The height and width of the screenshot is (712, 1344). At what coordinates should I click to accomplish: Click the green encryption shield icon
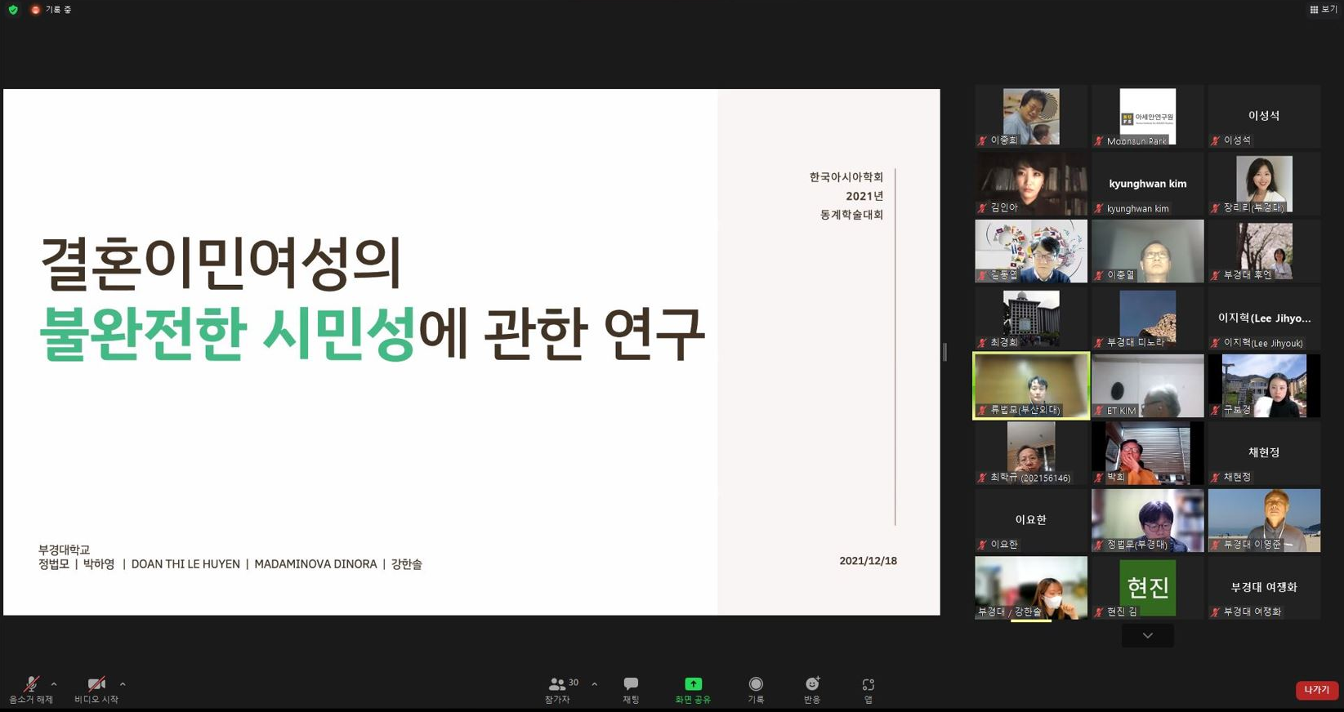click(x=13, y=10)
